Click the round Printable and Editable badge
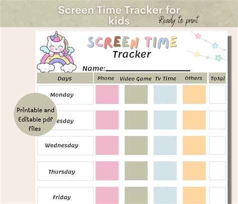The height and width of the screenshot is (204, 238). tap(36, 115)
